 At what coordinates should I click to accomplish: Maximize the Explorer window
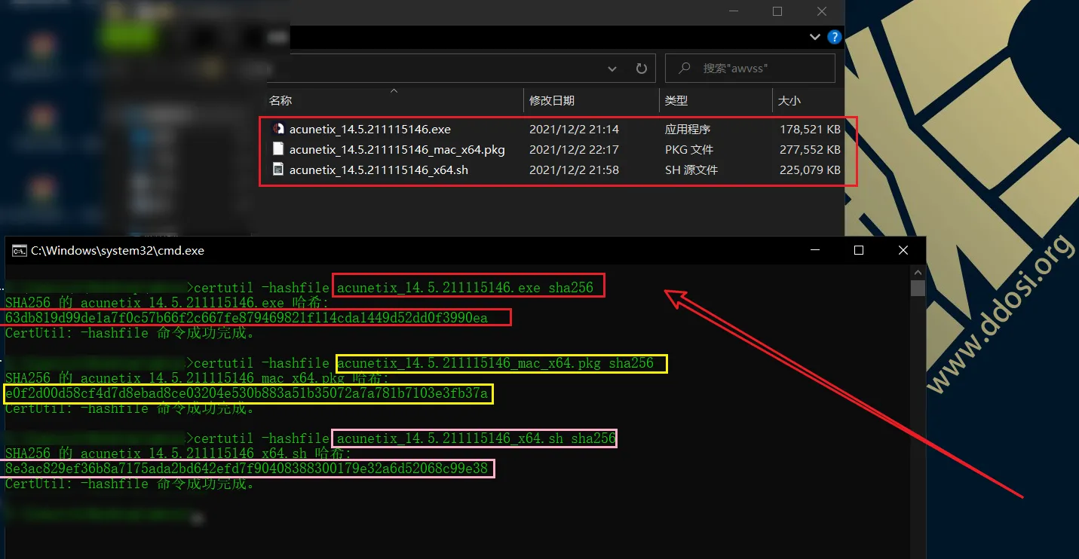point(777,11)
